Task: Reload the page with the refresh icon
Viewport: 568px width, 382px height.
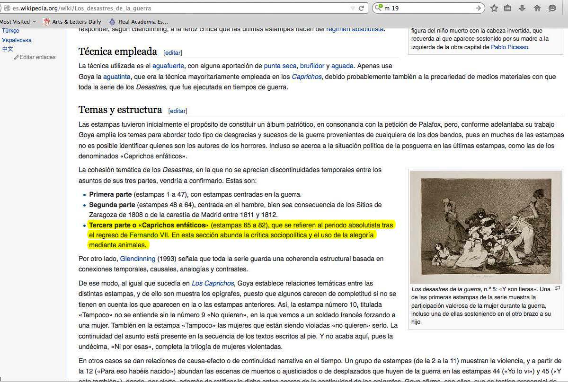Action: [x=362, y=8]
